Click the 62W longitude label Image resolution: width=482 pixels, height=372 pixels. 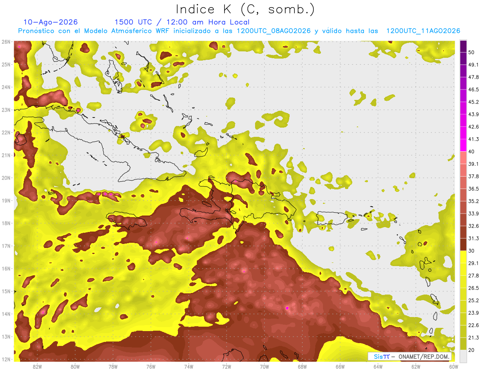tap(416, 367)
